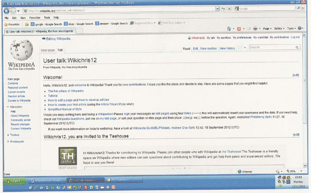Click the Home icon in the command bar
The height and width of the screenshot is (193, 311).
229,29
